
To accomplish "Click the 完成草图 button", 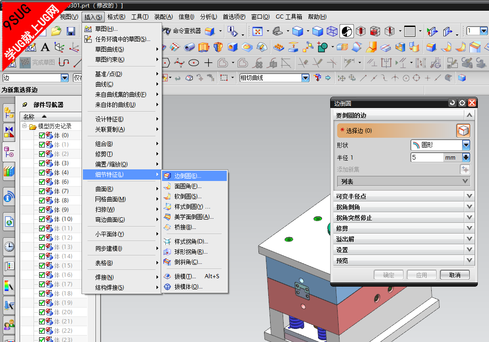I will (x=38, y=63).
